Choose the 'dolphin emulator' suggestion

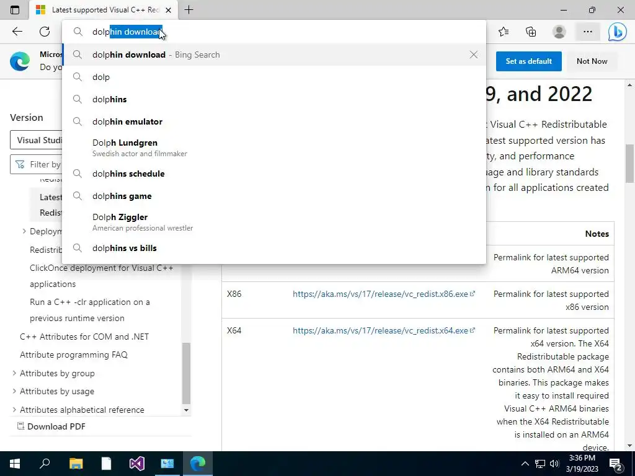pyautogui.click(x=274, y=121)
